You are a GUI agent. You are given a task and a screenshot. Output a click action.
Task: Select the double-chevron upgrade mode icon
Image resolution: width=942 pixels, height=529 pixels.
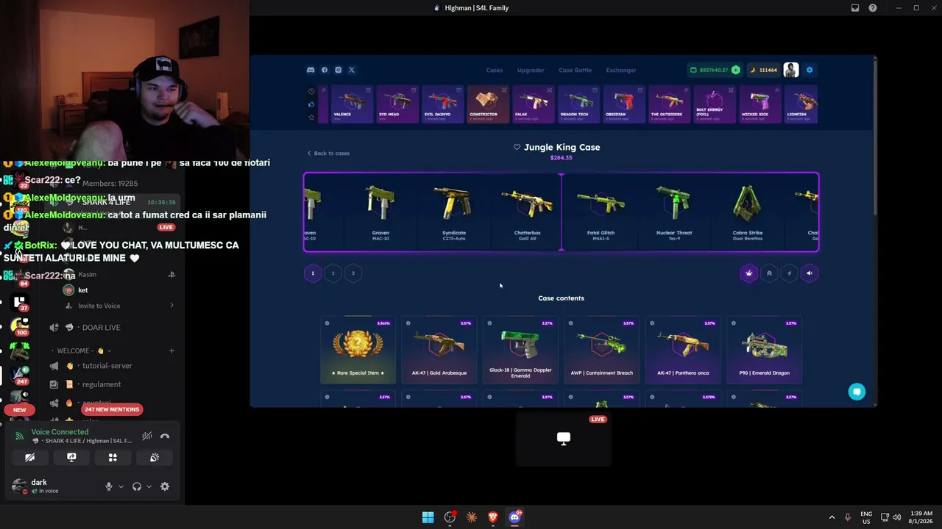click(x=769, y=273)
